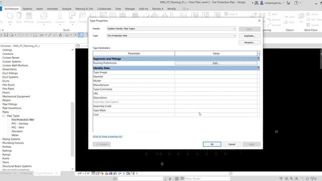The height and width of the screenshot is (181, 322).
Task: Open the Architecture ribbon tab
Action: (12, 9)
